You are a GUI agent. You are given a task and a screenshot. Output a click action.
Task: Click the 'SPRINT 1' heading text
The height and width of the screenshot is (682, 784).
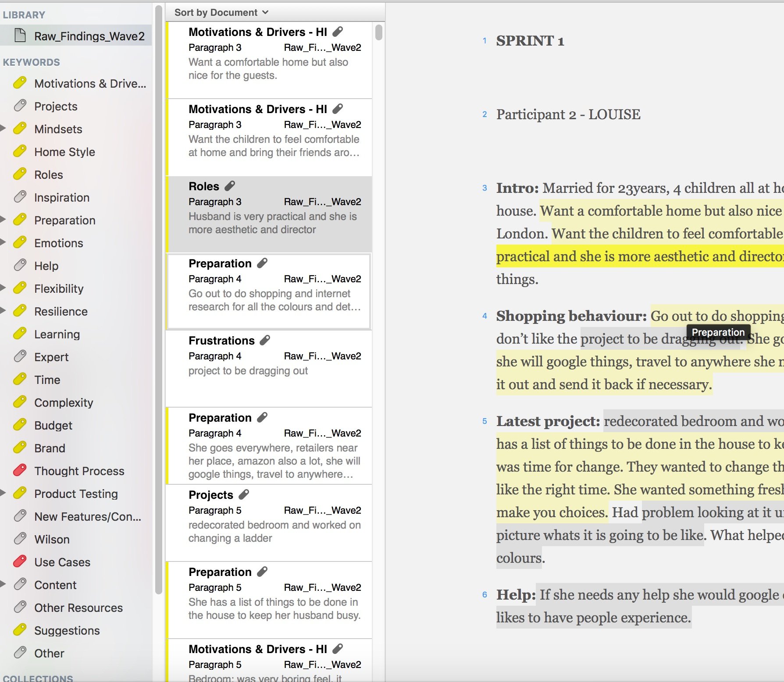click(x=530, y=41)
